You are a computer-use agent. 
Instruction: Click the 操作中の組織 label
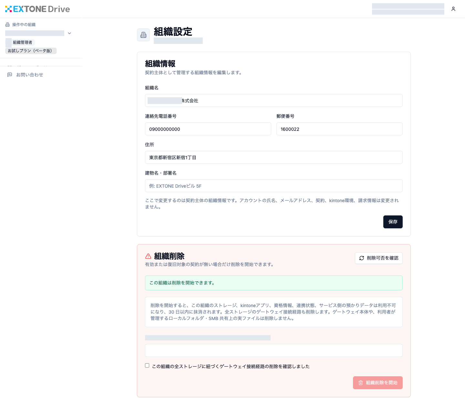click(x=24, y=25)
